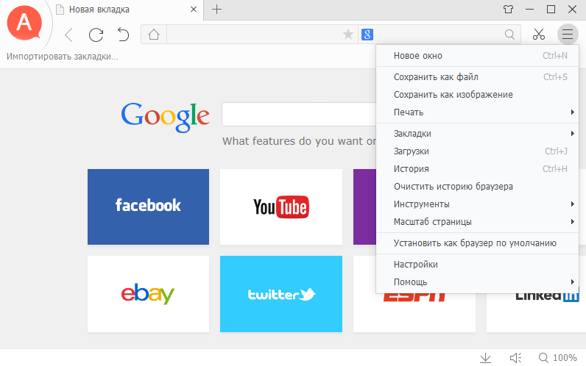Click the 100% zoom level indicator
This screenshot has width=586, height=366.
click(557, 357)
